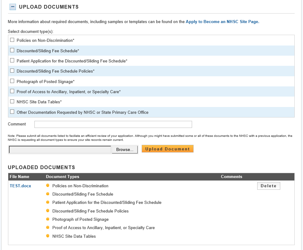This screenshot has width=303, height=250.
Task: Check Photograph of Posted Signage
Action: (x=12, y=81)
